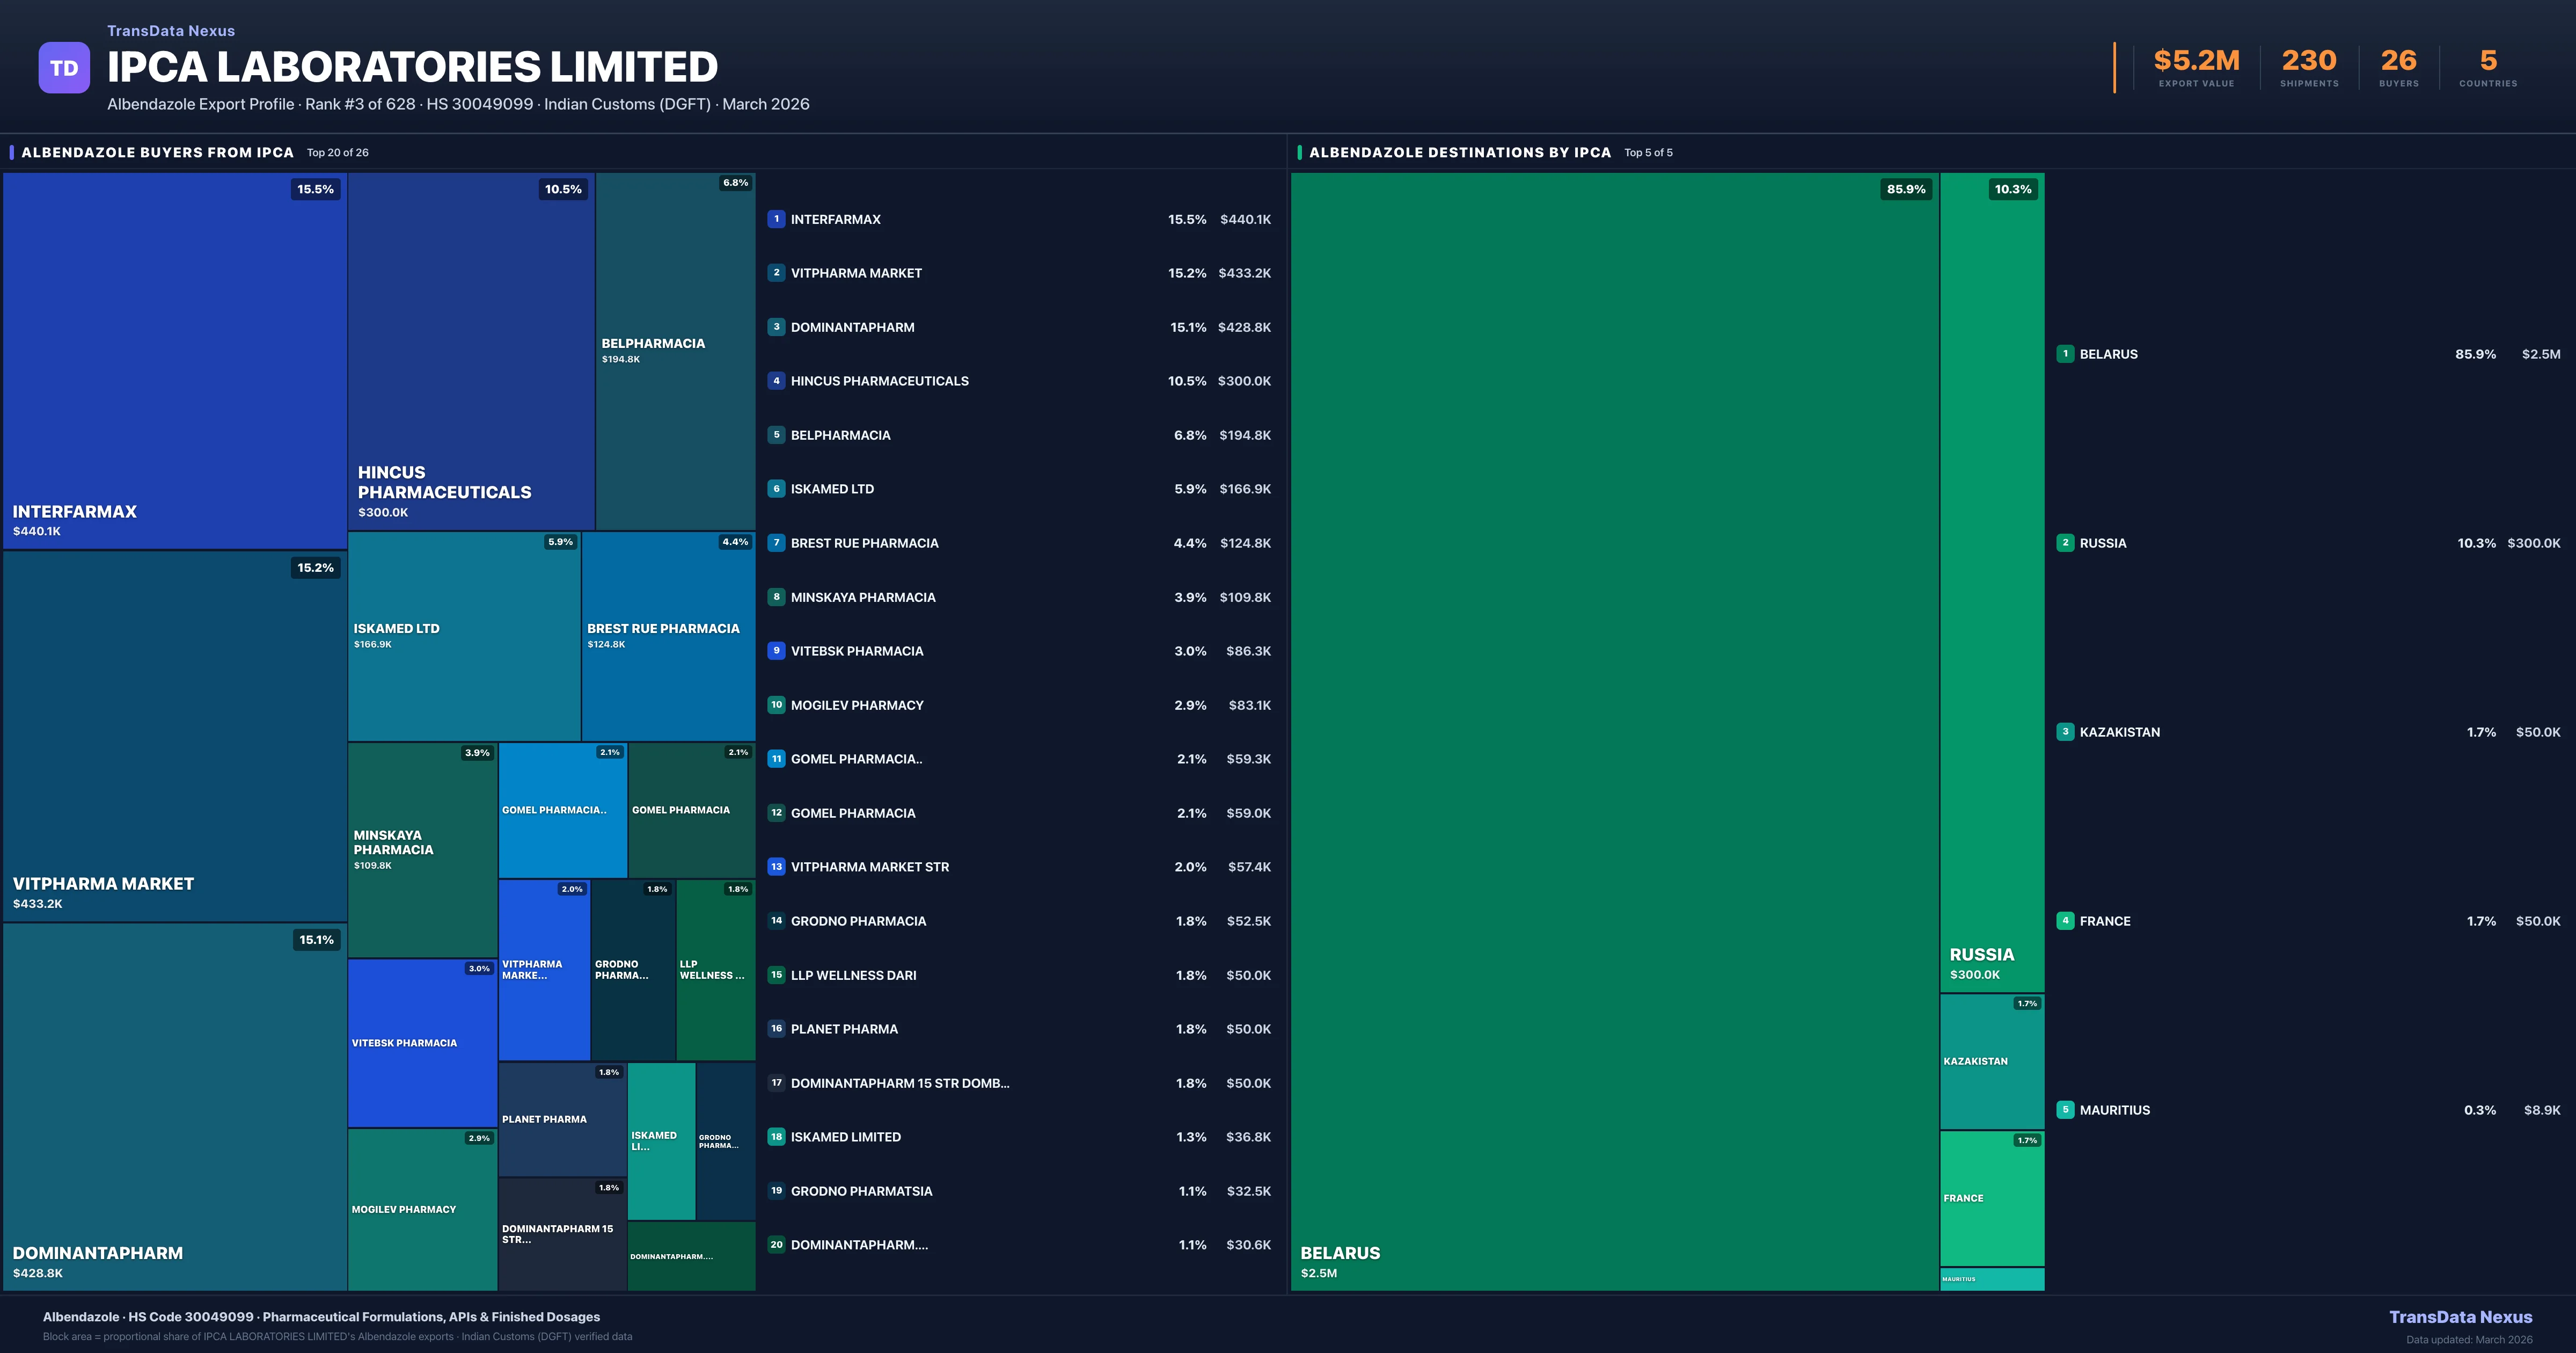Click the rank 2 badge beside RUSSIA
The width and height of the screenshot is (2576, 1353).
tap(2066, 542)
